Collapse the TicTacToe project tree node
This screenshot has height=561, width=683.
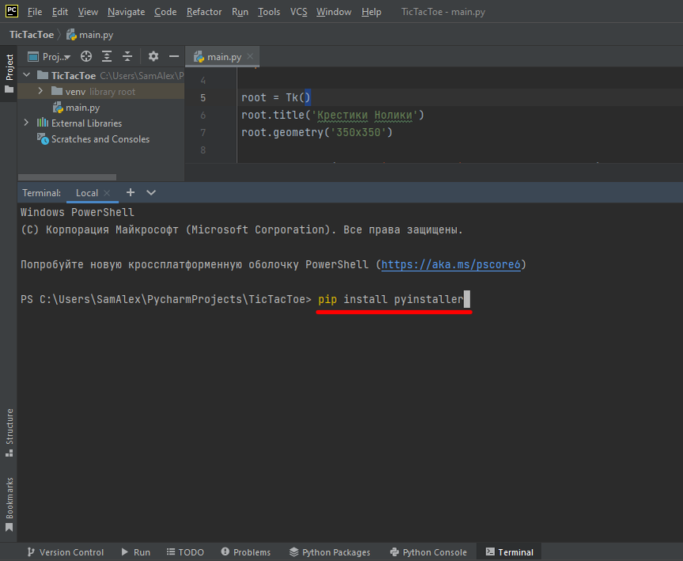(x=26, y=75)
